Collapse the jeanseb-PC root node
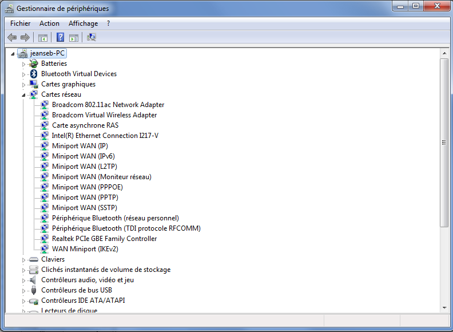 [13, 54]
